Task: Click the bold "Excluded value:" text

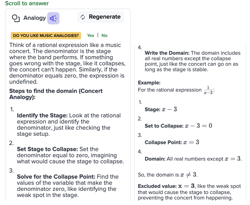Action: tap(157, 186)
